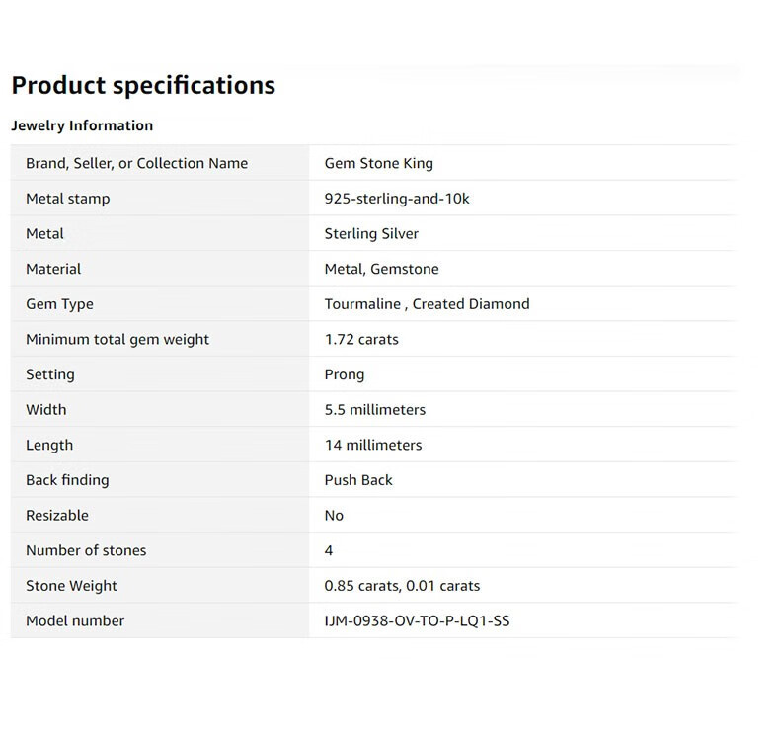The image size is (780, 741).
Task: Click the Jewelry Information subheading
Action: coord(82,125)
